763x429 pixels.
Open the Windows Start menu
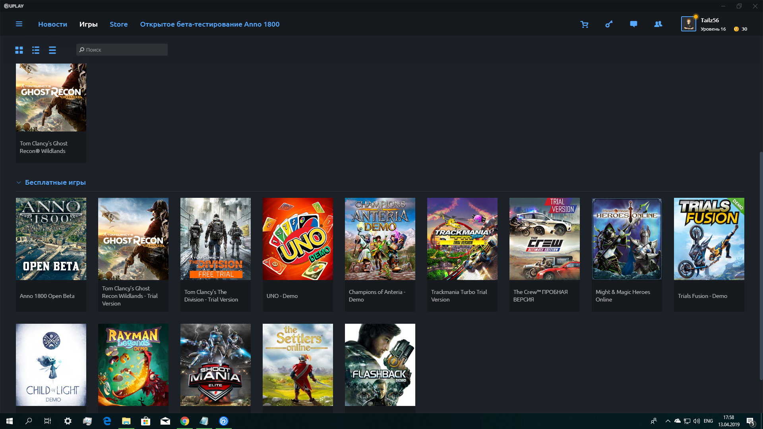click(x=10, y=421)
